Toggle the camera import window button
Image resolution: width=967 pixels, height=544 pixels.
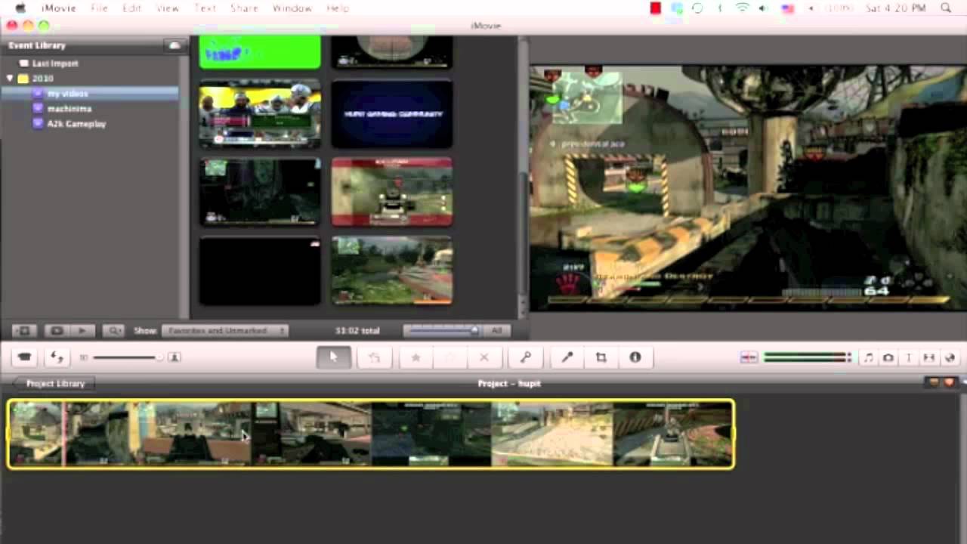(x=25, y=357)
